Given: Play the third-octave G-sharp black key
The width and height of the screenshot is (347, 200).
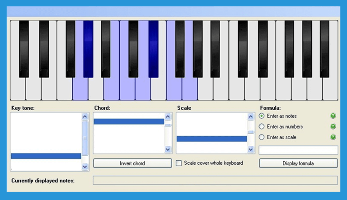Looking at the screenshot, I should (x=307, y=49).
